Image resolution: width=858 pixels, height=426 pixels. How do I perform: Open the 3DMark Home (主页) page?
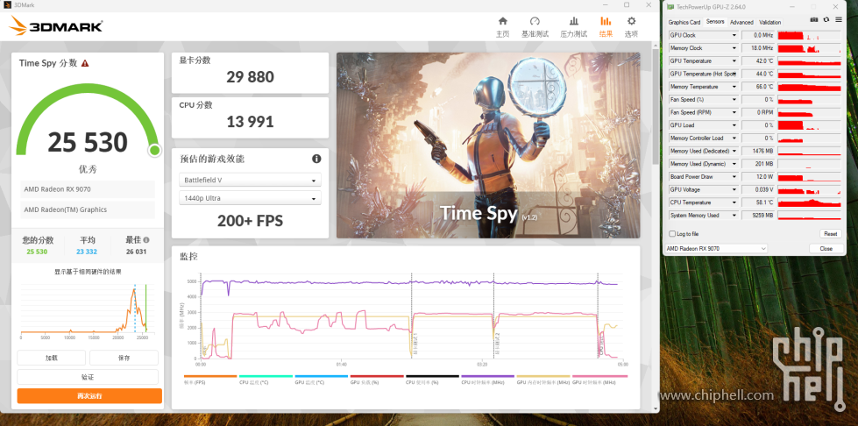pyautogui.click(x=502, y=27)
